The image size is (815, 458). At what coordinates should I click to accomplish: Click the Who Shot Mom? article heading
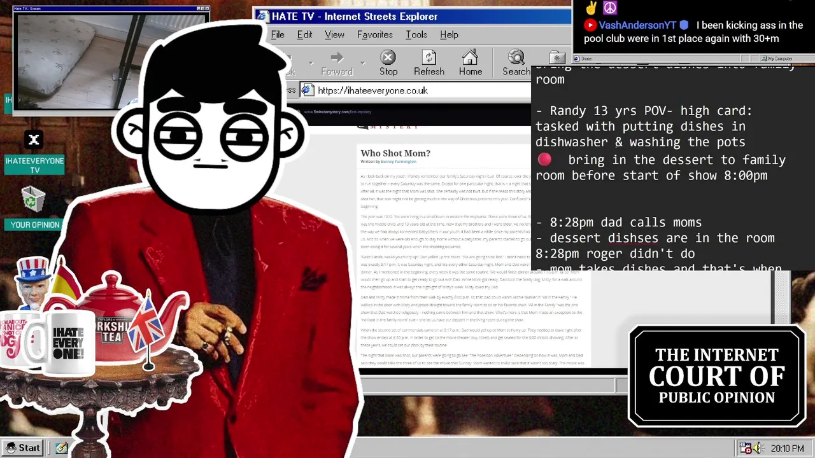[395, 153]
